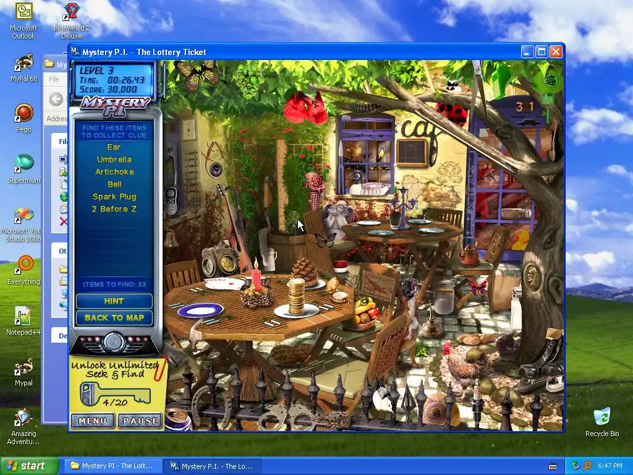Click Bell in the item list

tap(114, 184)
